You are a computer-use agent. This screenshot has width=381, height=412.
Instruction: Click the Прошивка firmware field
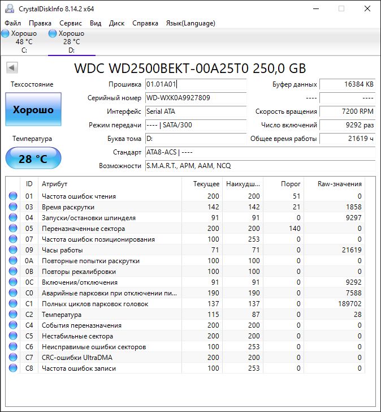coord(196,84)
